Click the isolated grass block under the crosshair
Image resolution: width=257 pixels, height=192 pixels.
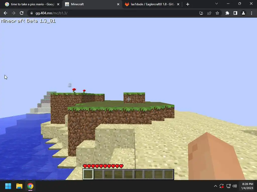pyautogui.click(x=134, y=98)
